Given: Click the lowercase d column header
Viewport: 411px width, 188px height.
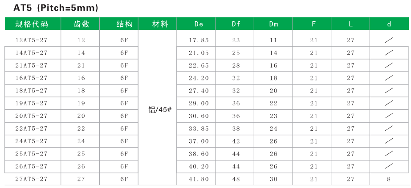Looking at the screenshot, I should pyautogui.click(x=389, y=24).
